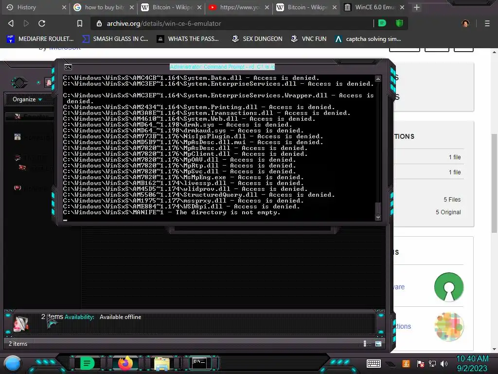This screenshot has width=498, height=374.
Task: Bookmark this page with the bookmark icon
Action: click(x=80, y=23)
